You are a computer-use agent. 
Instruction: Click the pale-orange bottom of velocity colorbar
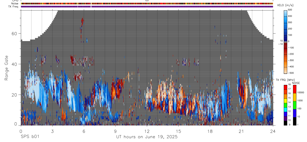[x=285, y=71]
